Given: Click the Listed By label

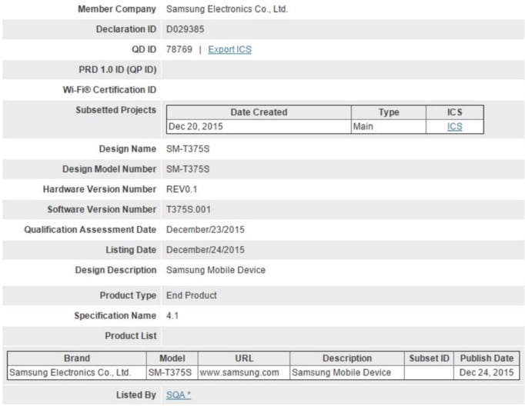Looking at the screenshot, I should [x=136, y=395].
